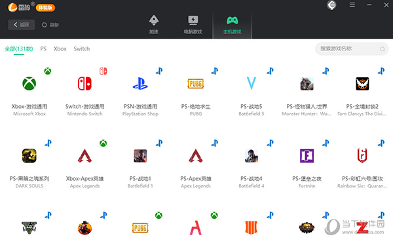Switch to the 加速 rocket tab
Image resolution: width=393 pixels, height=243 pixels.
[154, 24]
